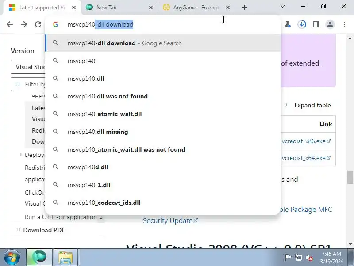
Task: Open the tab search chevron
Action: pos(283,6)
